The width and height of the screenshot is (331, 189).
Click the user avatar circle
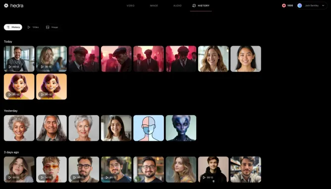pyautogui.click(x=300, y=5)
